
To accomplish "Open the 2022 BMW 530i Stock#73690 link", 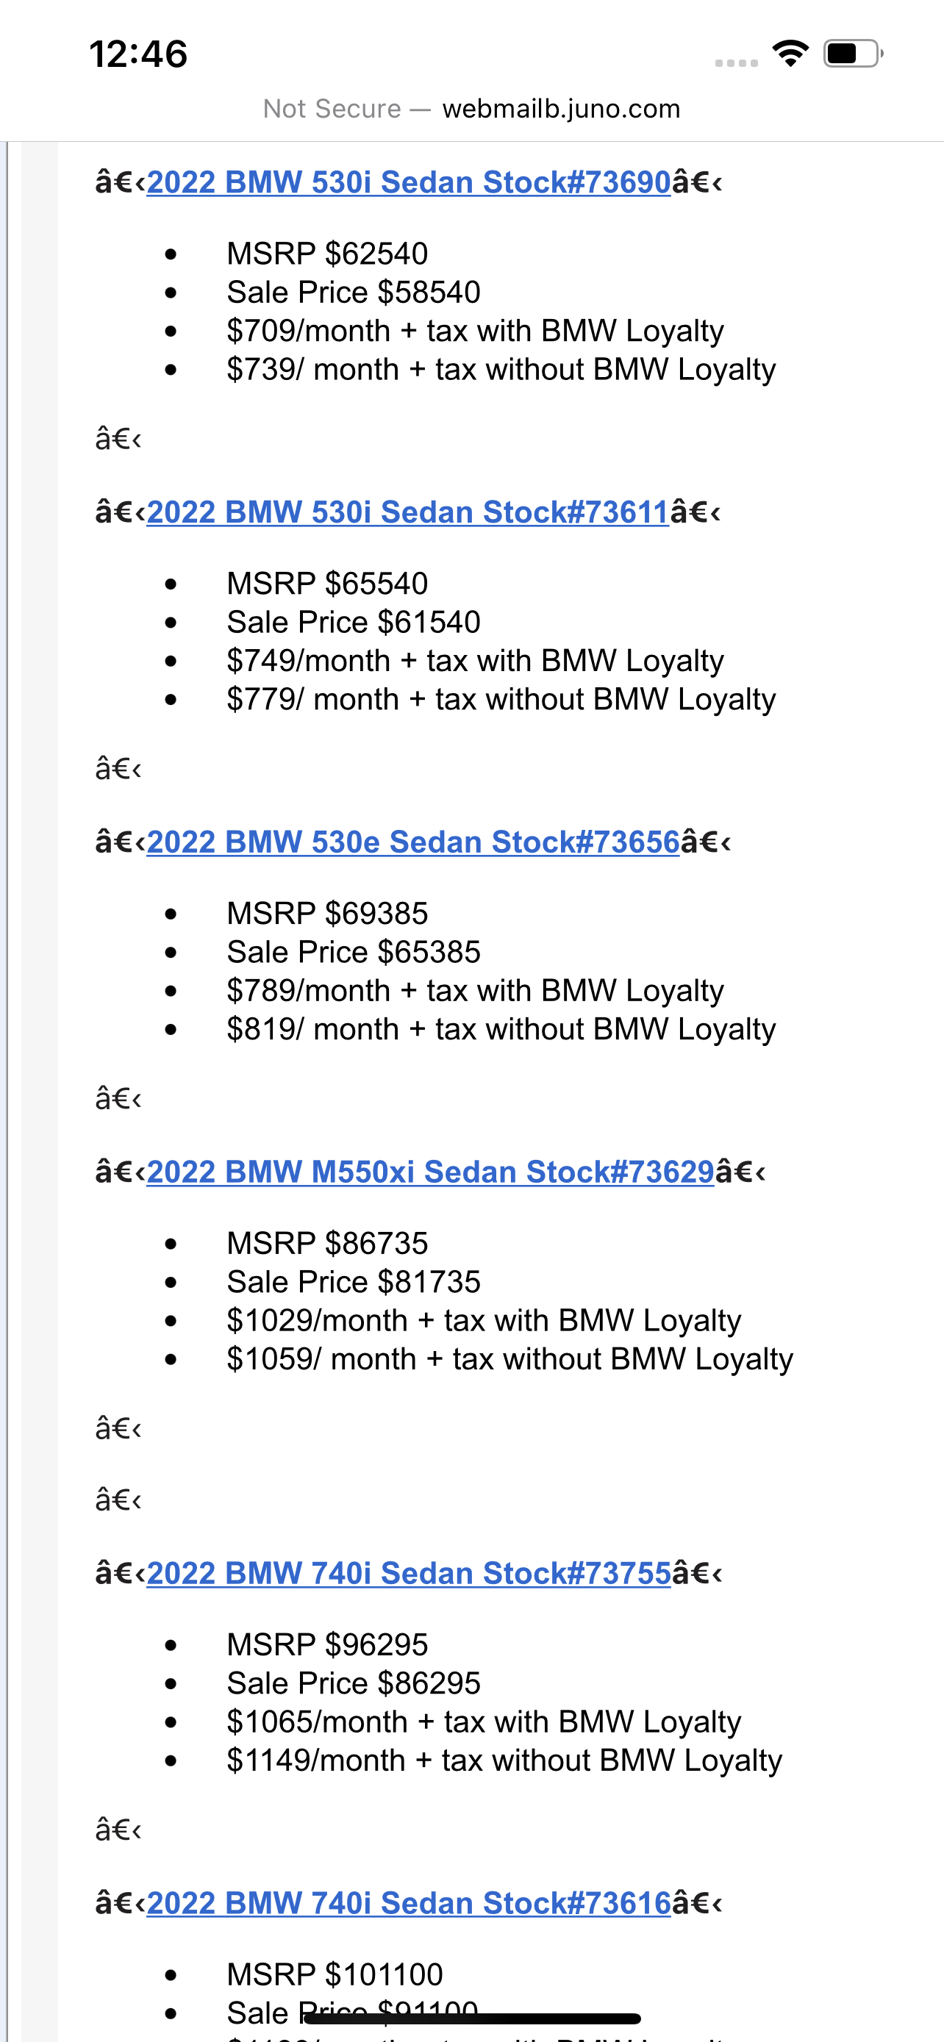I will pyautogui.click(x=408, y=182).
